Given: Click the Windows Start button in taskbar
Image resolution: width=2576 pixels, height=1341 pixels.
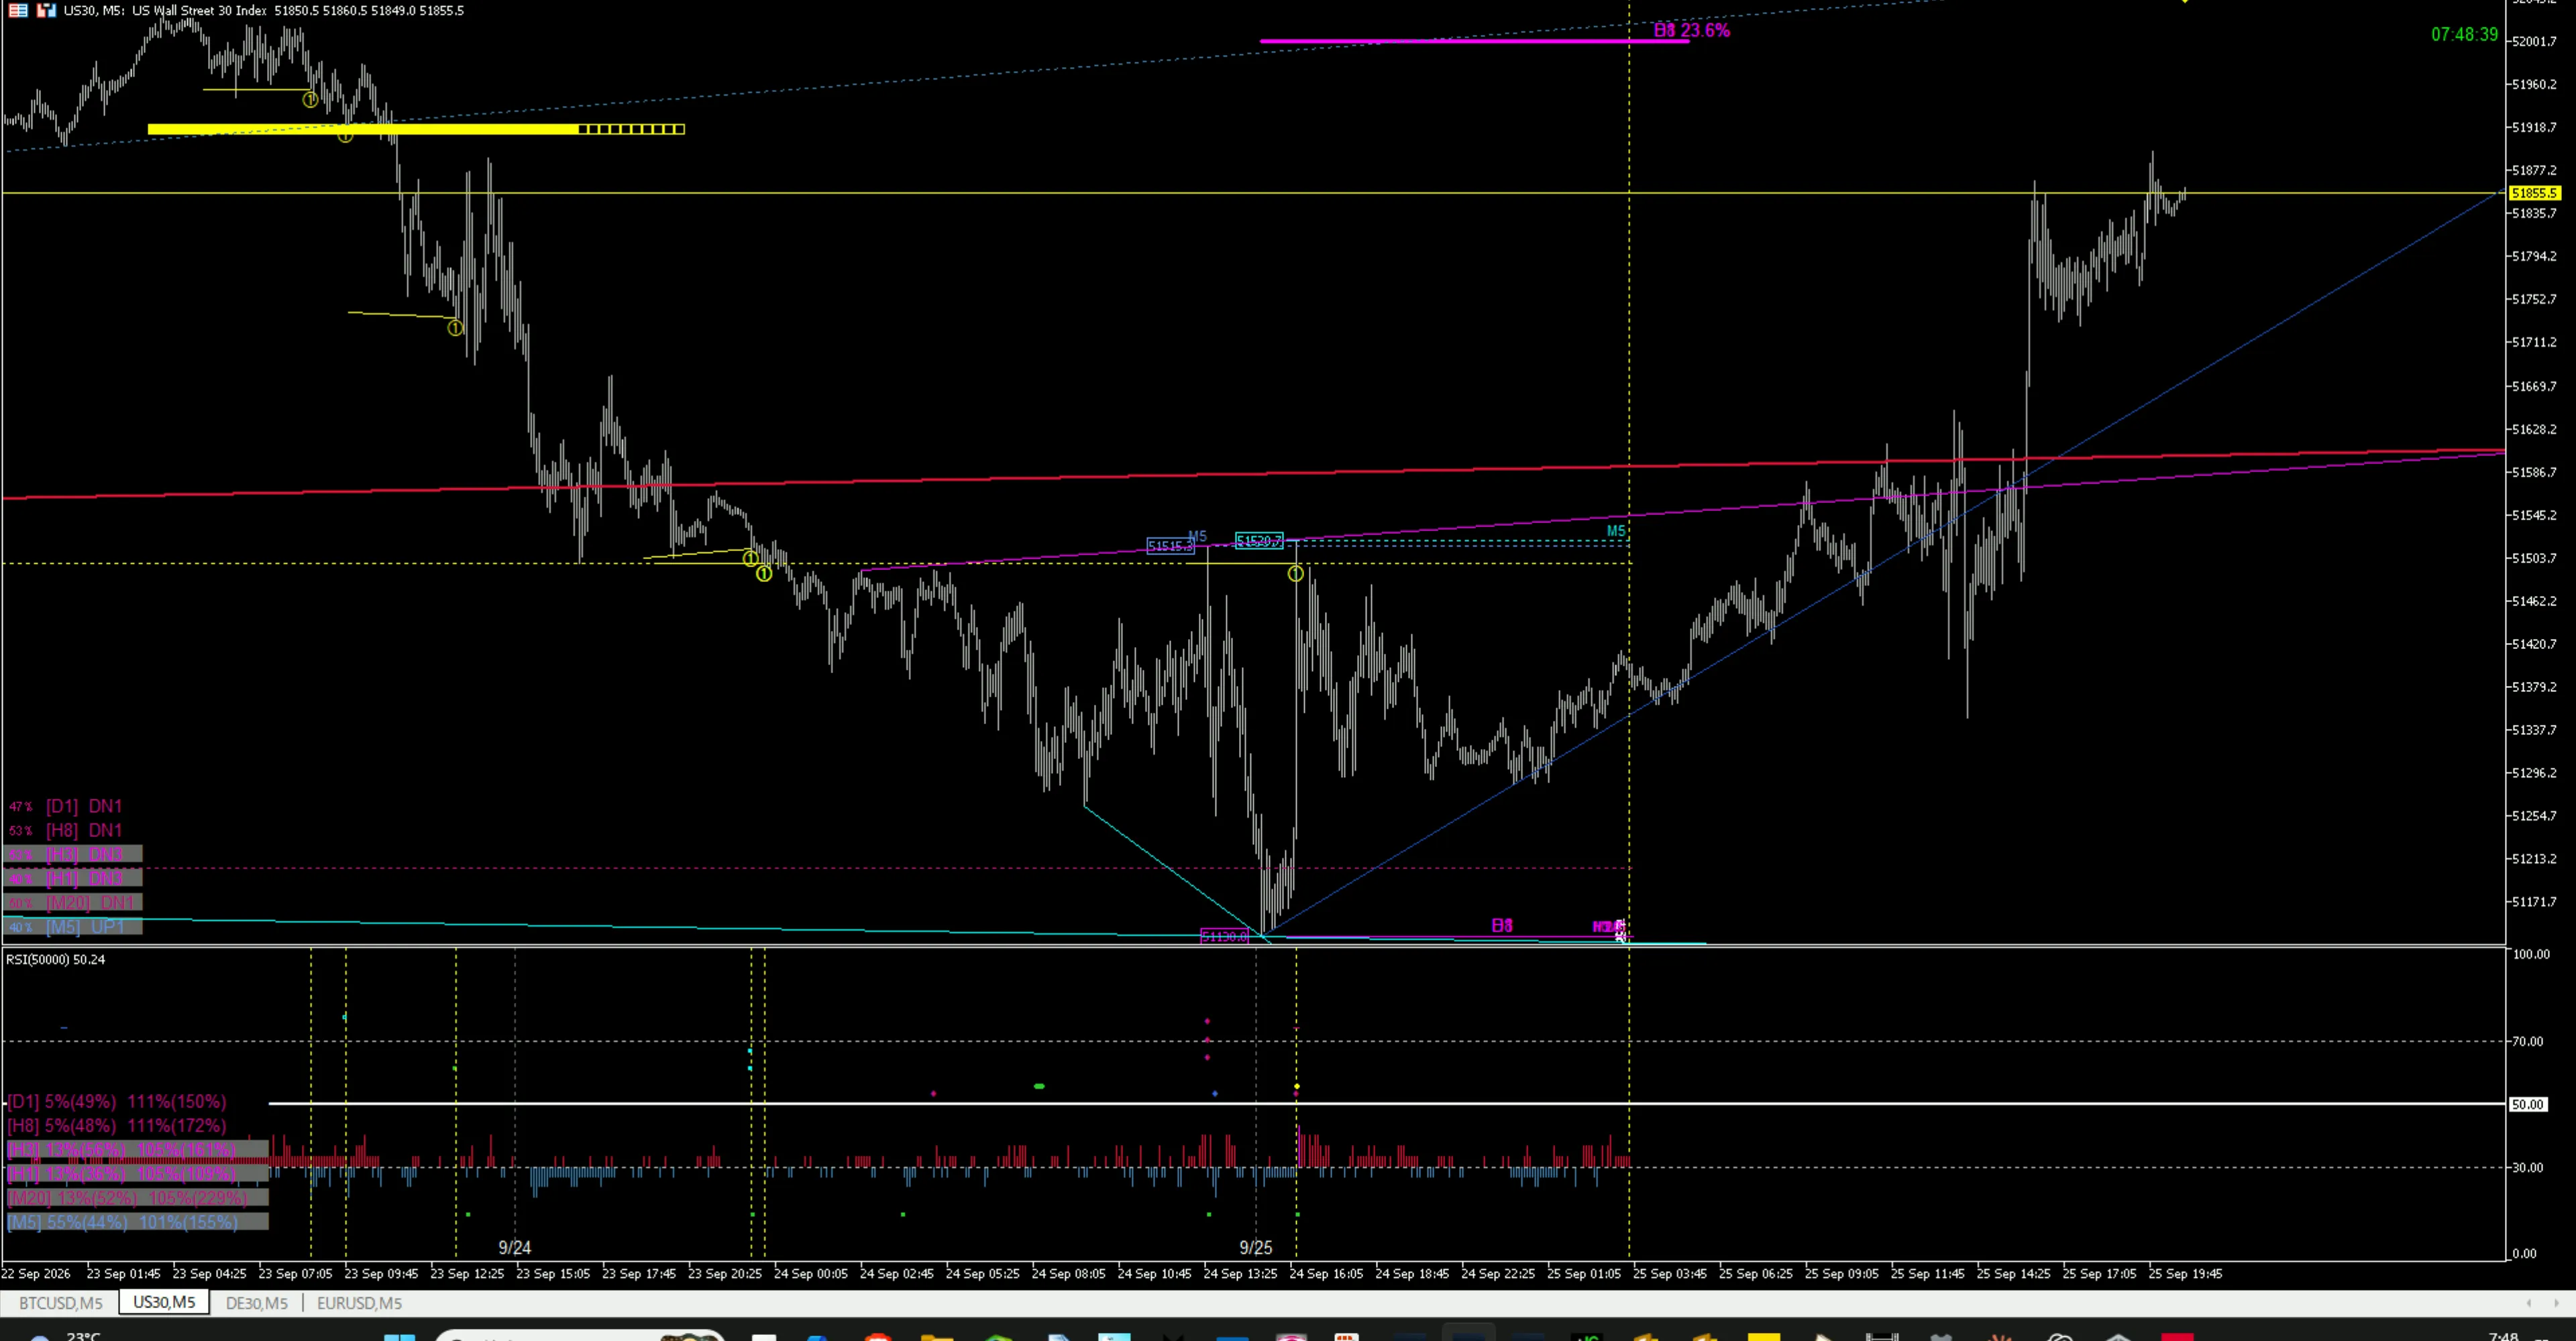Looking at the screenshot, I should (399, 1337).
